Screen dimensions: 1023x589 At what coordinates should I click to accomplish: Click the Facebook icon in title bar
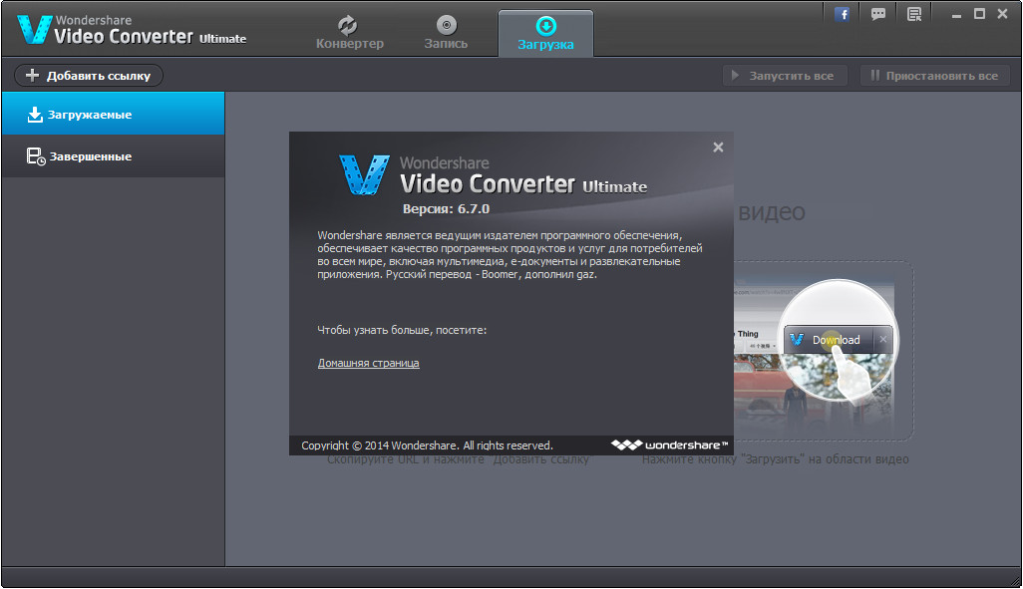click(843, 14)
